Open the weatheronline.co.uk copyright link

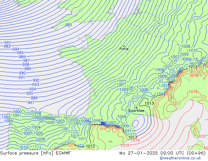click(180, 158)
